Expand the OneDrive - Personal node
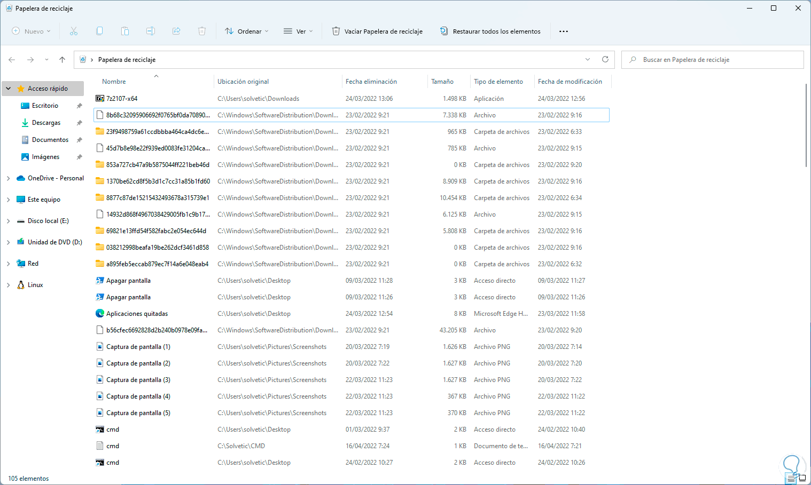Screen dimensions: 811x485 (9, 178)
